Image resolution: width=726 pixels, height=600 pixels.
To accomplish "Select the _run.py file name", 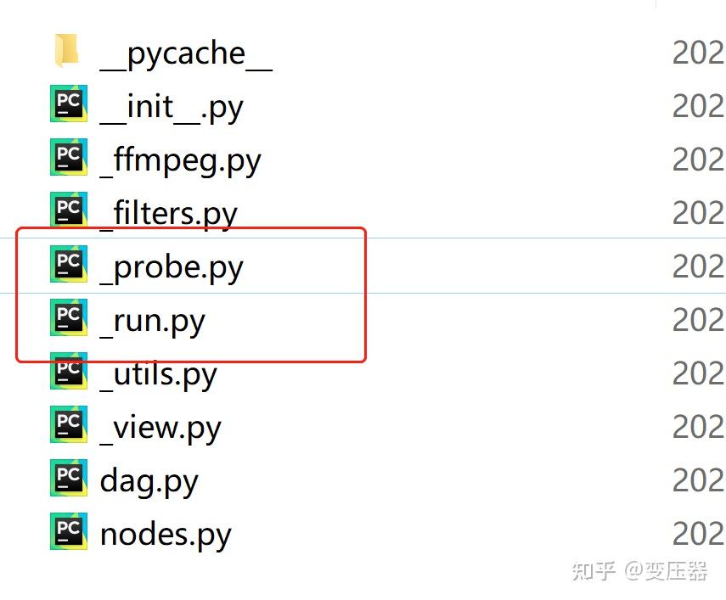I will tap(151, 320).
